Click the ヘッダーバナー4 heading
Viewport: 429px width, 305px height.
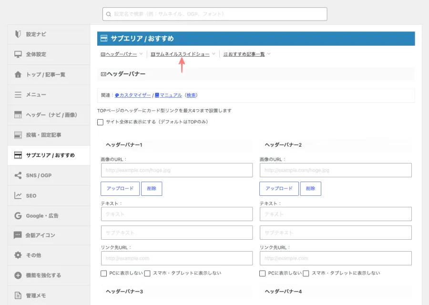(283, 292)
